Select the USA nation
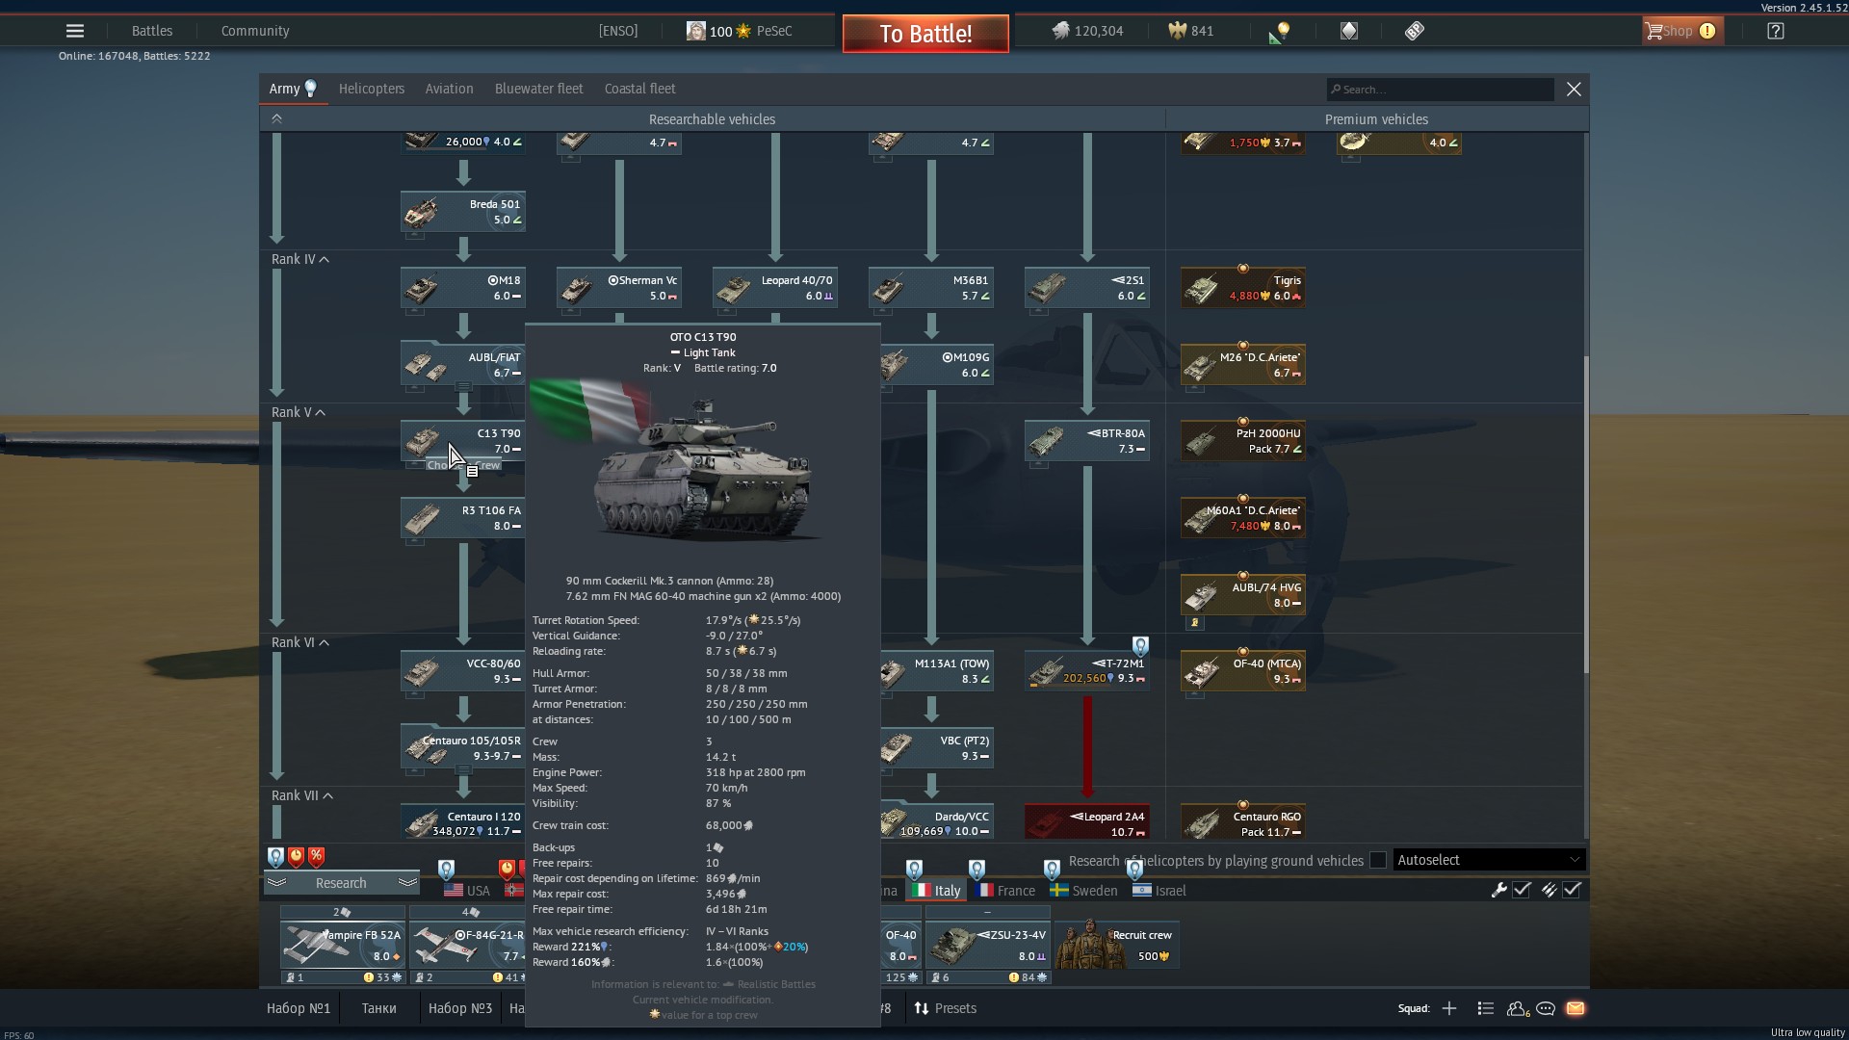 tap(467, 891)
